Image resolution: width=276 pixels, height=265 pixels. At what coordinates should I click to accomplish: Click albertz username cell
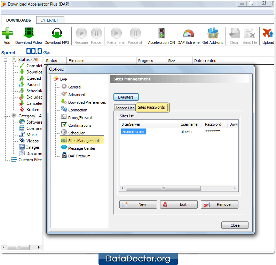point(187,132)
